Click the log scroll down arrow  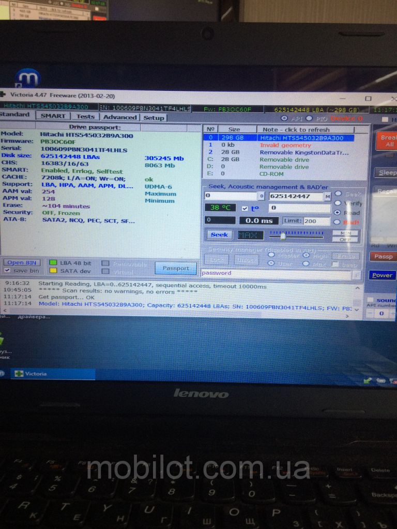[x=357, y=309]
